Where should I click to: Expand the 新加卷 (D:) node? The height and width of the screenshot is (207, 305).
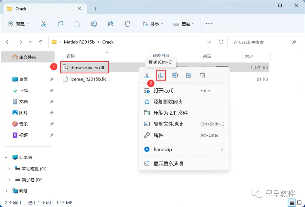pos(9,180)
